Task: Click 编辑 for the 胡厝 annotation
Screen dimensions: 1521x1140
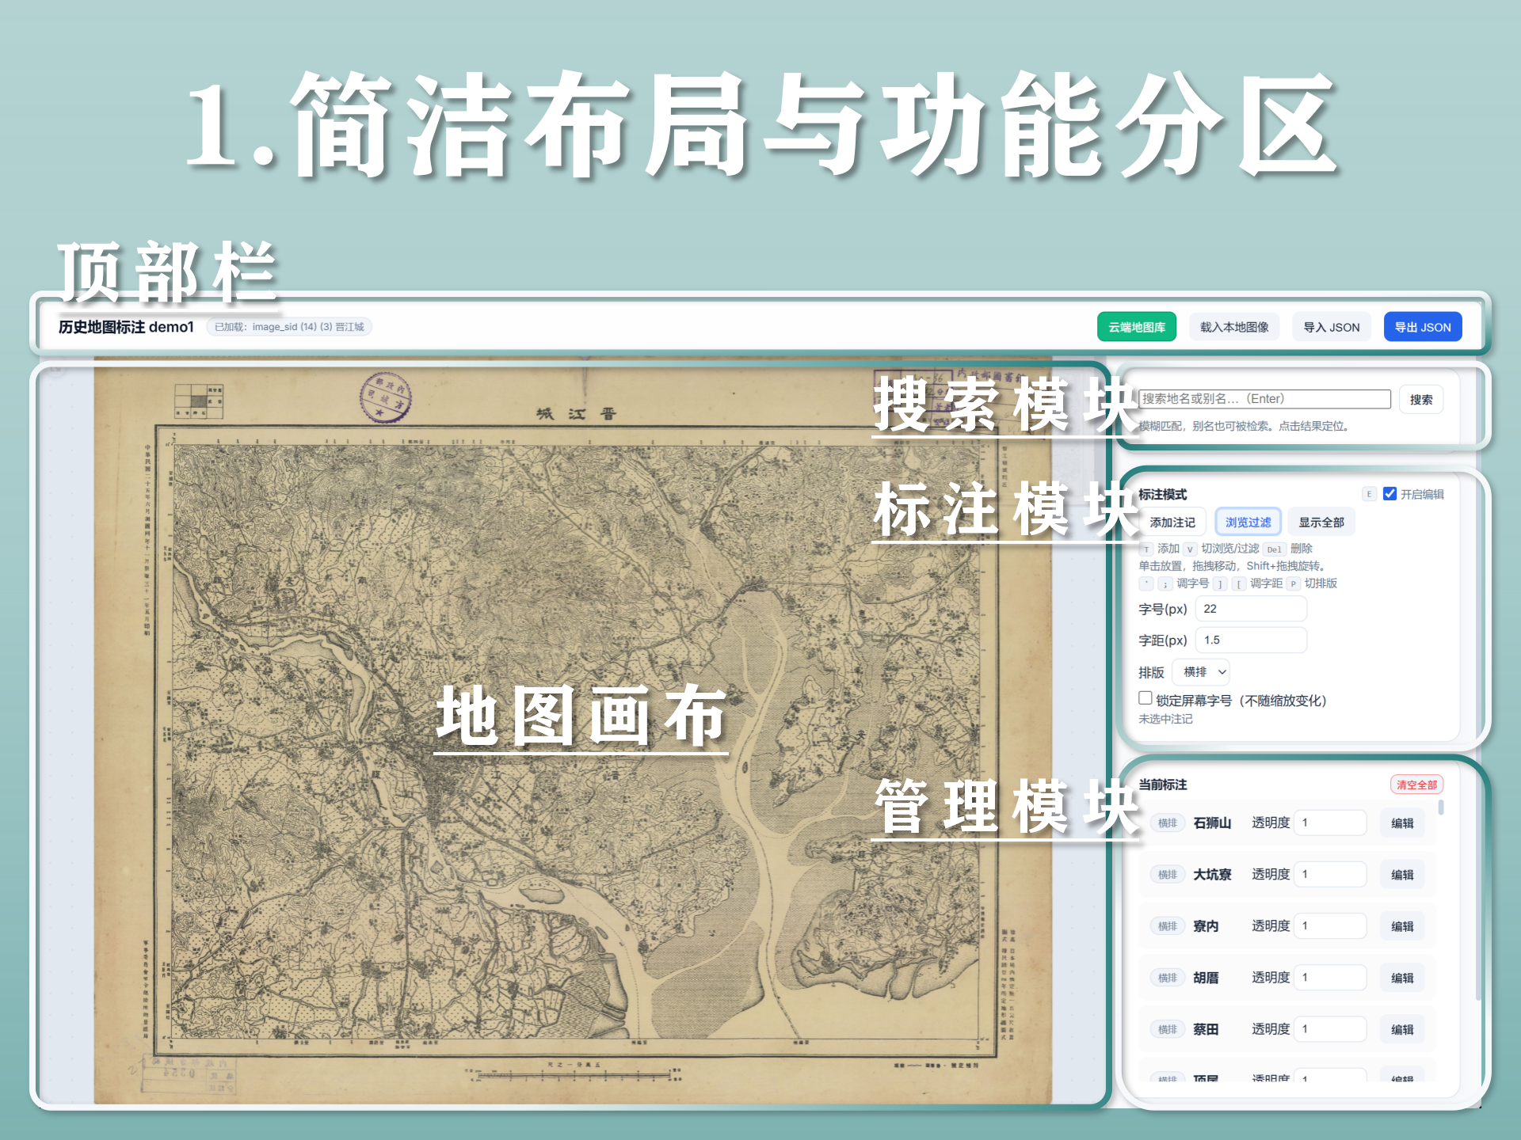Action: [x=1401, y=978]
